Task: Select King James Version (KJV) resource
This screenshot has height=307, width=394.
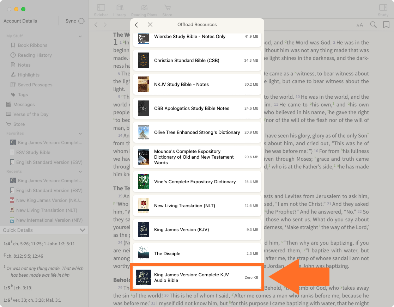Action: 197,229
